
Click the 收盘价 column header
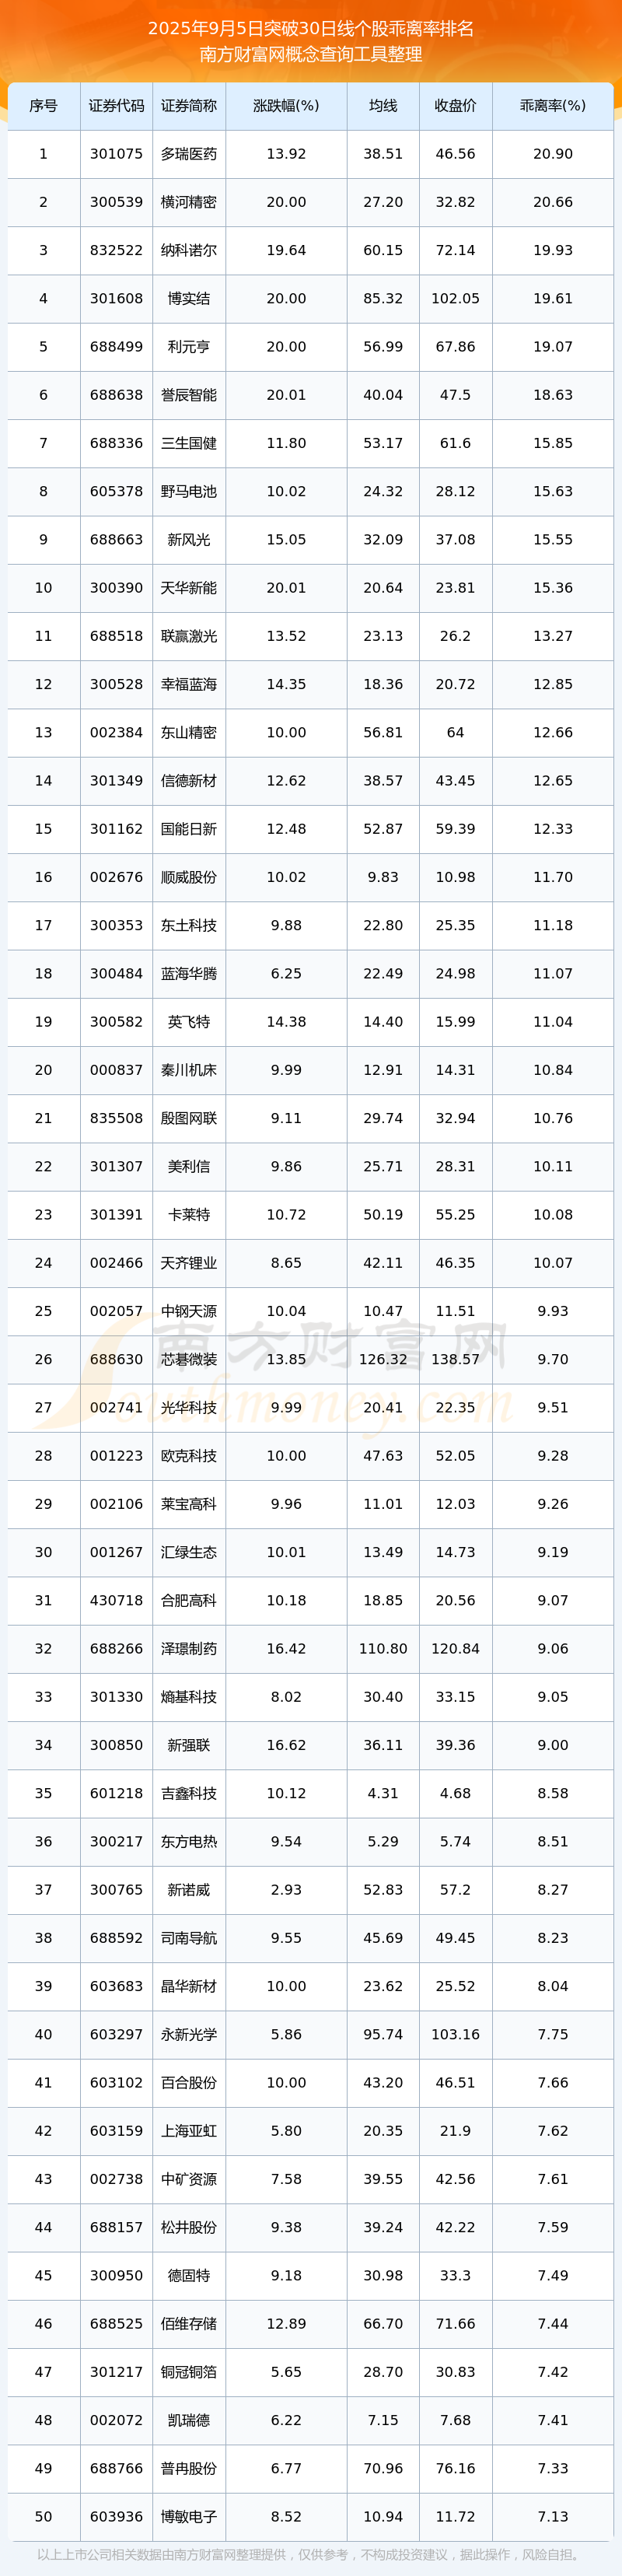(455, 106)
